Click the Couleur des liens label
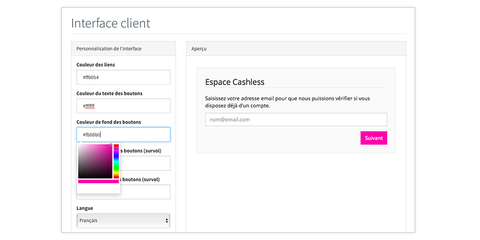 [x=96, y=65]
